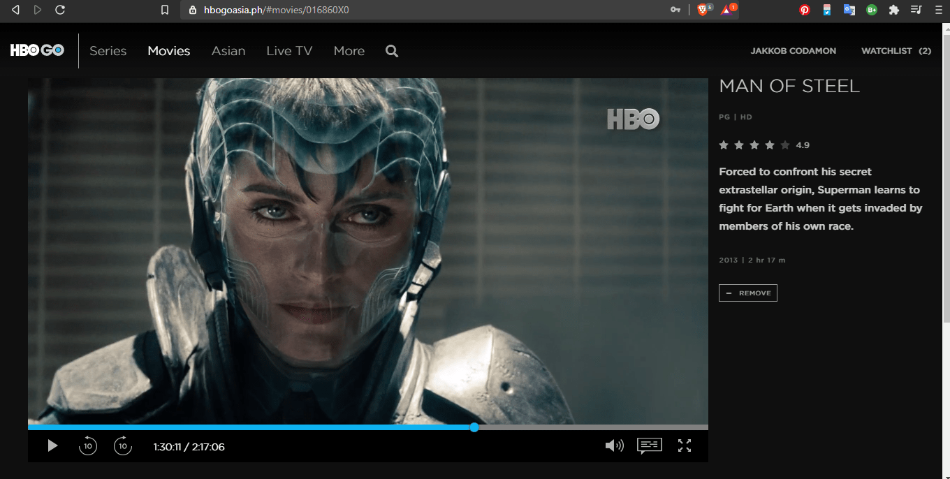Rate the movie five stars
Viewport: 950px width, 479px height.
[x=784, y=145]
